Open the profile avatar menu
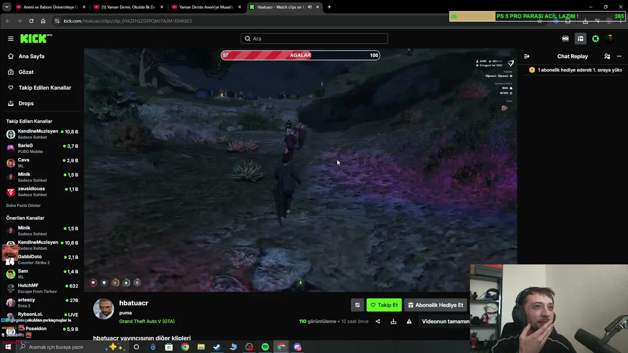628x353 pixels. pos(610,39)
